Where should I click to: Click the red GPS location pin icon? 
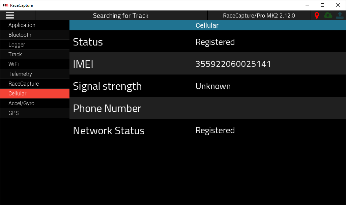pyautogui.click(x=317, y=16)
